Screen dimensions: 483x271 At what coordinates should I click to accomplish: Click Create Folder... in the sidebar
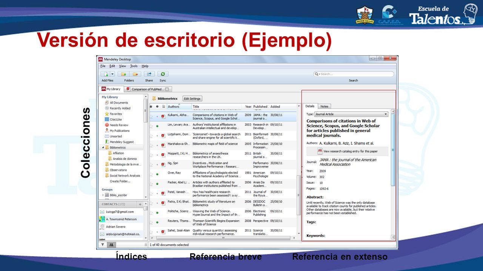tap(120, 181)
